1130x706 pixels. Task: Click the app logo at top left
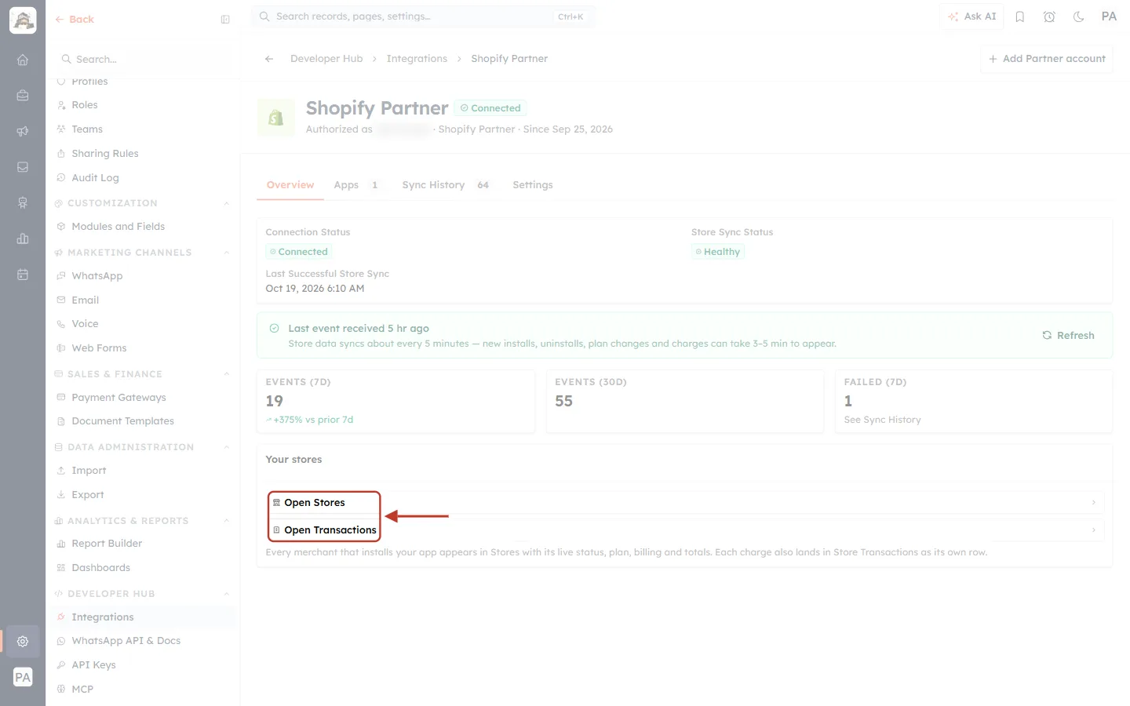23,20
